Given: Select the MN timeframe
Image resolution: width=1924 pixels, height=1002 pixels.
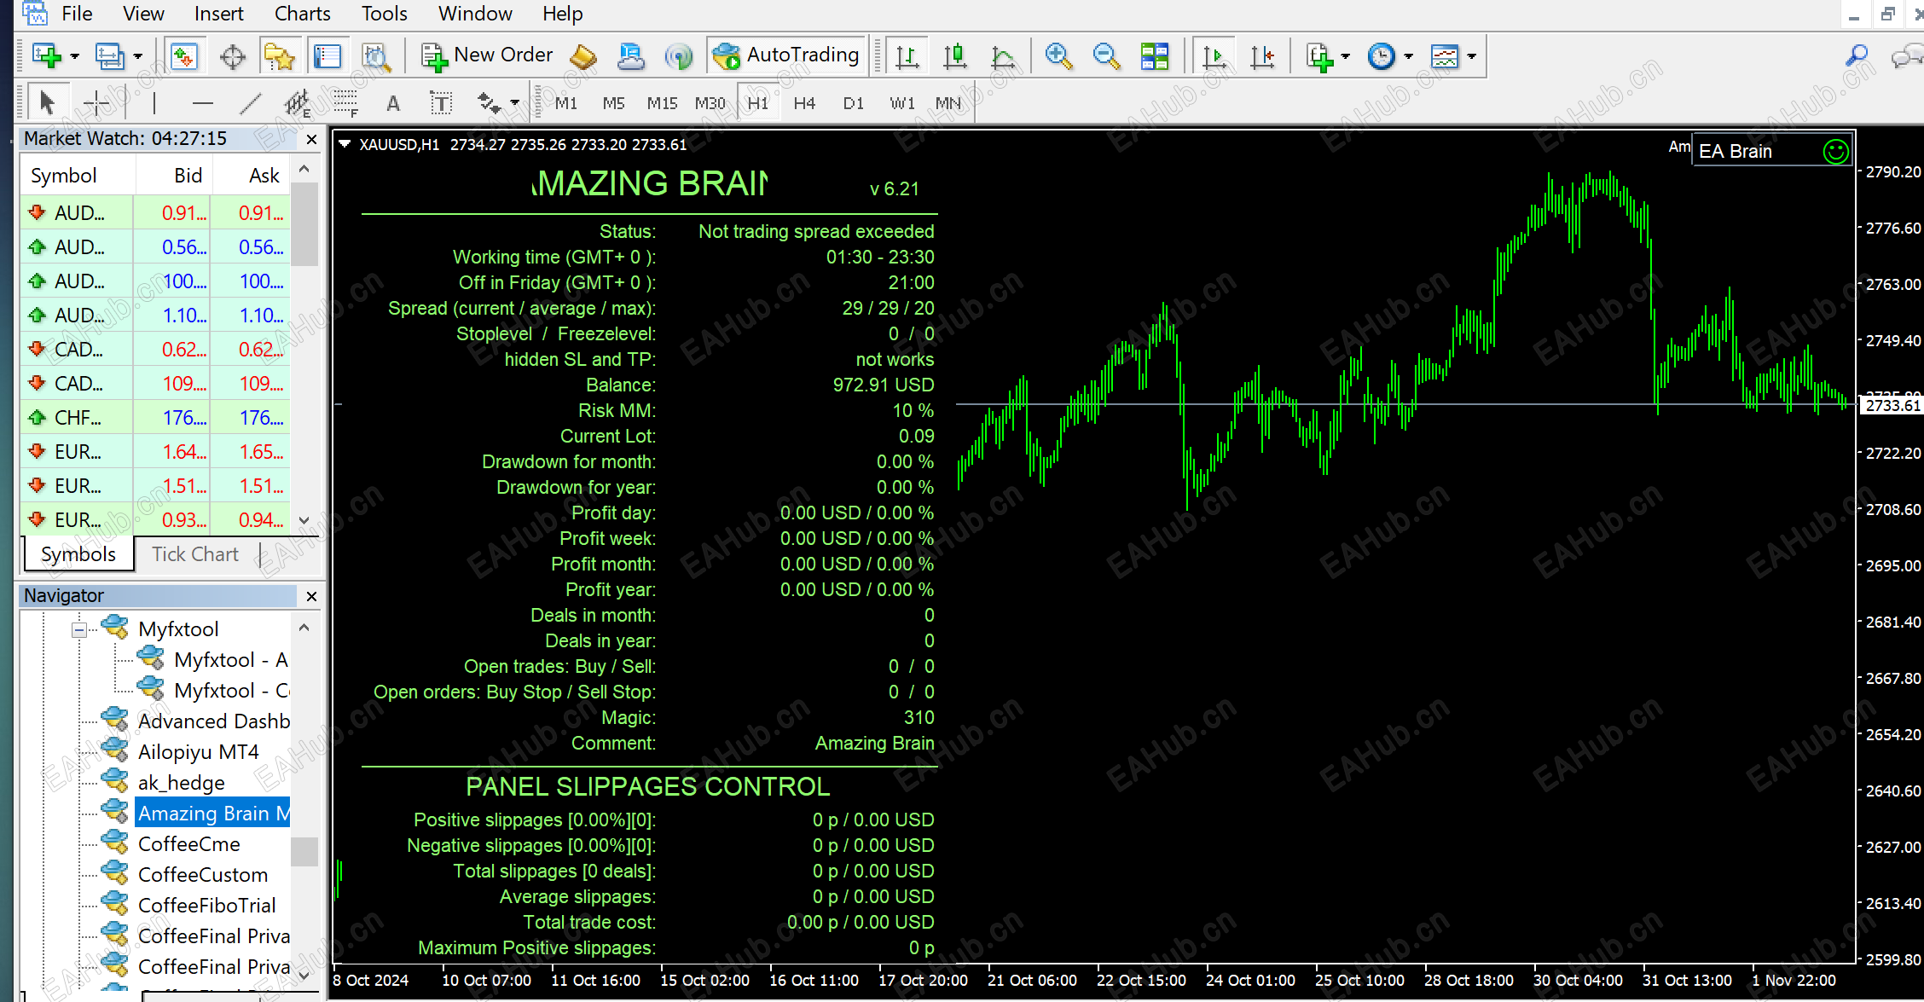Looking at the screenshot, I should click(948, 103).
